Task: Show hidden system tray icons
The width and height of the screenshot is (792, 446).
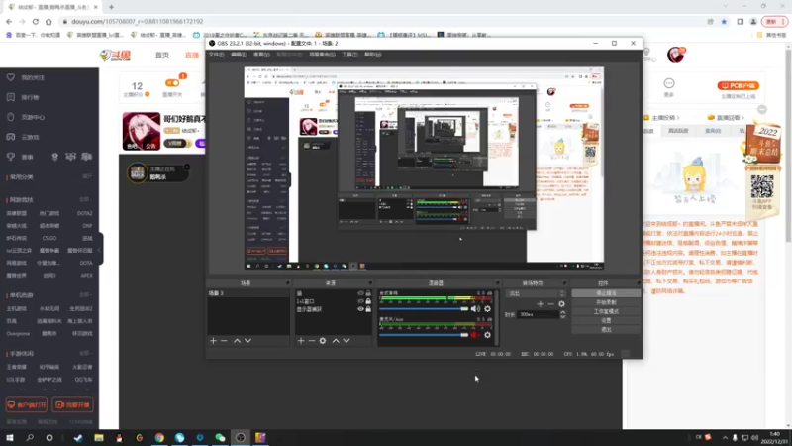Action: pos(725,438)
